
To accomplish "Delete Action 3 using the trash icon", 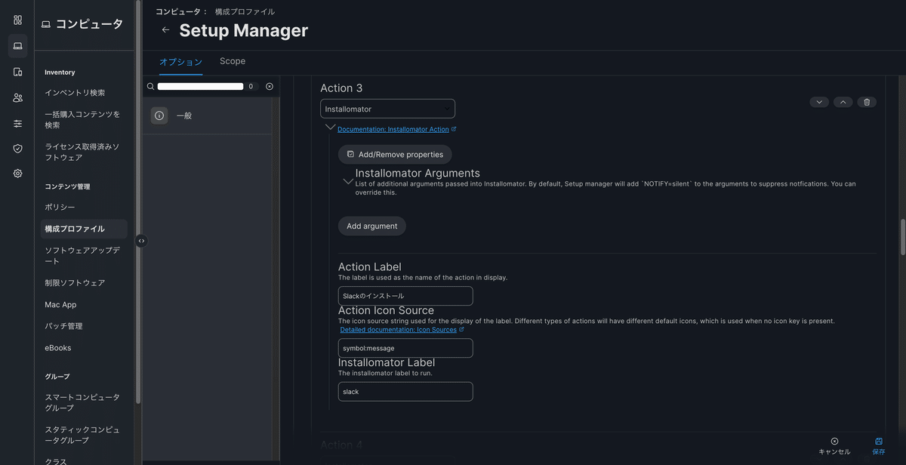I will pos(867,101).
